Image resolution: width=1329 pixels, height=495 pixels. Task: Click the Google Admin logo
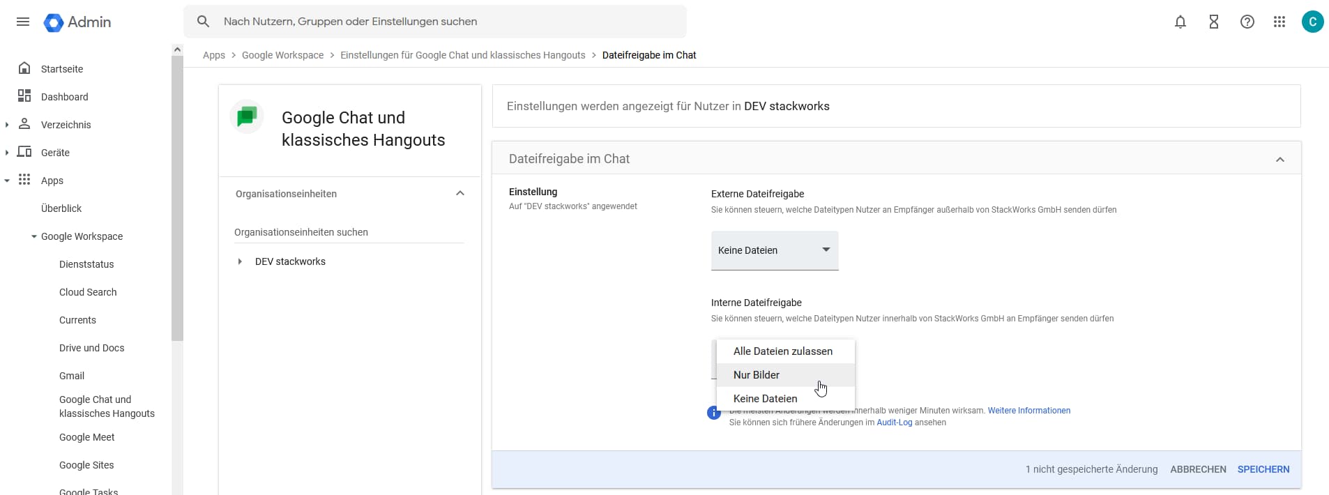click(x=77, y=22)
